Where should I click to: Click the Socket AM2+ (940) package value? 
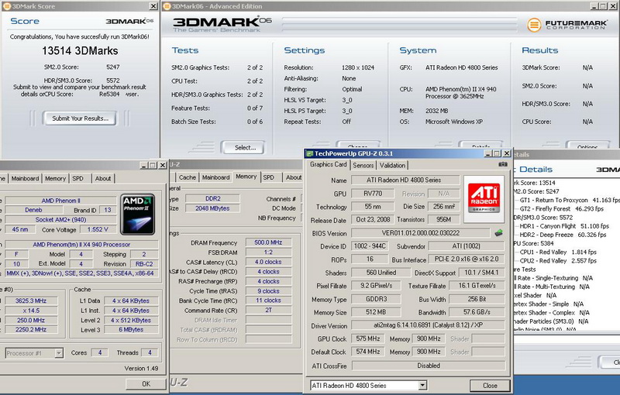point(60,220)
